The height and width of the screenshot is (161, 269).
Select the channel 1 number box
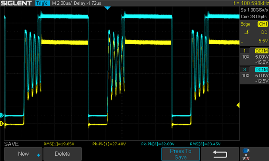[x=245, y=51]
